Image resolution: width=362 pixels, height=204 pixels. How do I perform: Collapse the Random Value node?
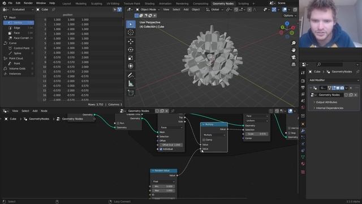(153, 171)
